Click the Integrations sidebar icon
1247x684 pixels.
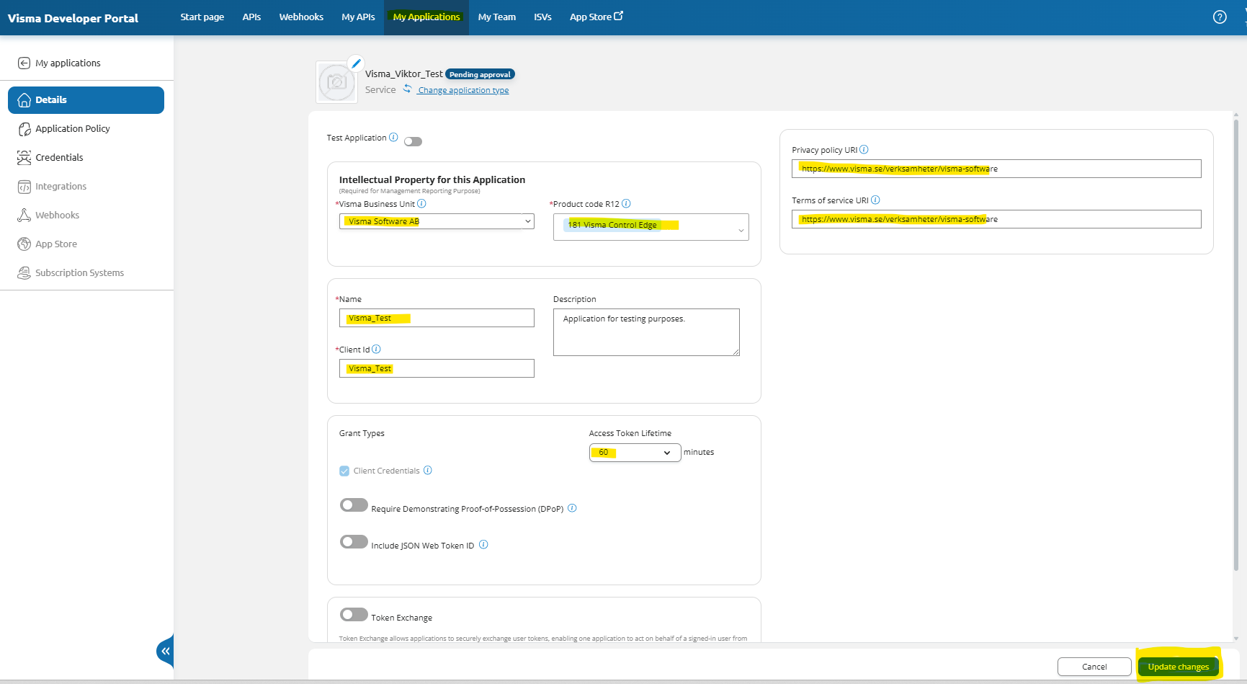click(24, 187)
